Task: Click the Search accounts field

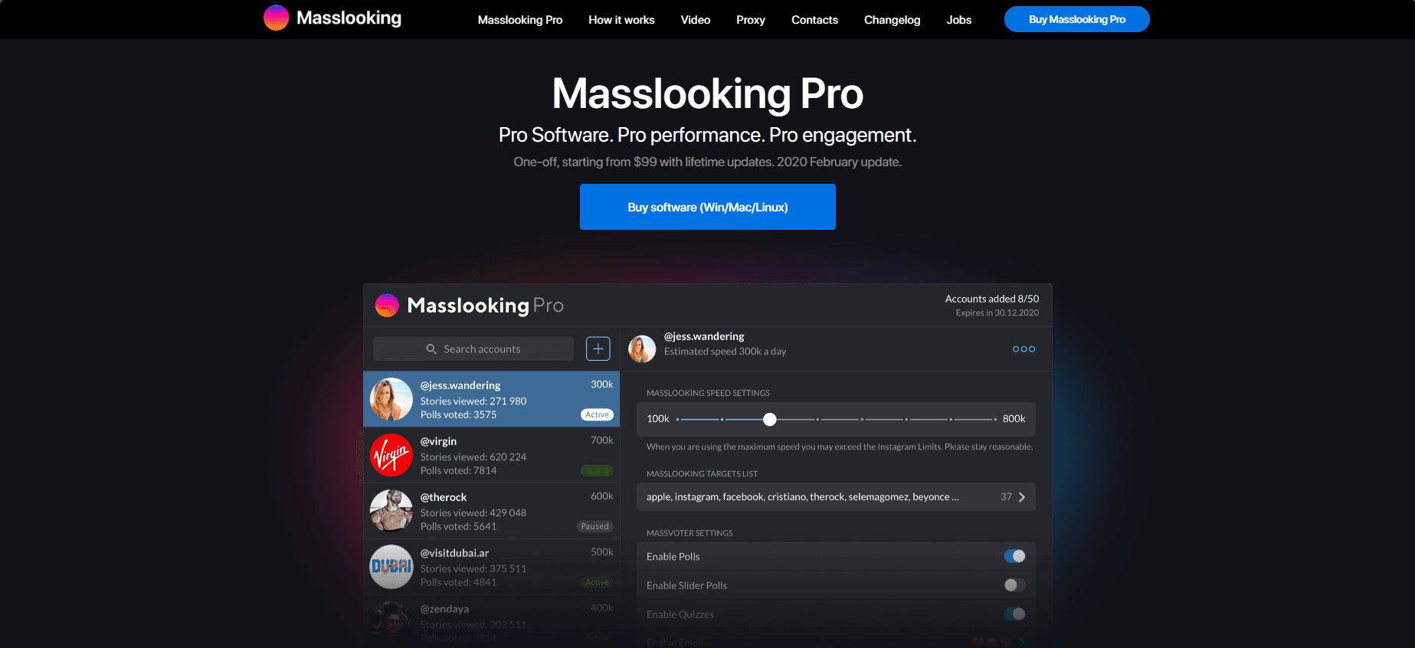Action: (x=473, y=349)
